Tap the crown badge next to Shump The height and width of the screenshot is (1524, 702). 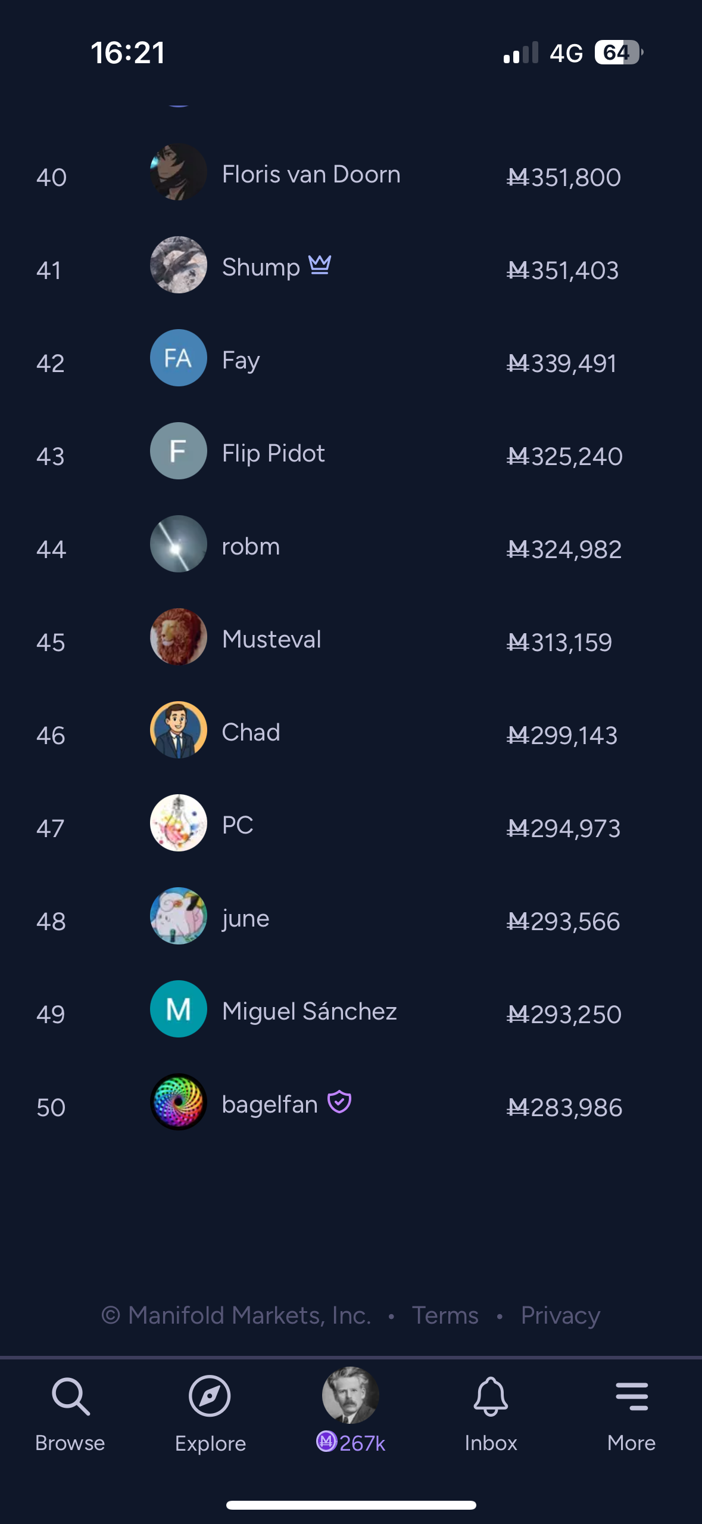click(x=320, y=265)
